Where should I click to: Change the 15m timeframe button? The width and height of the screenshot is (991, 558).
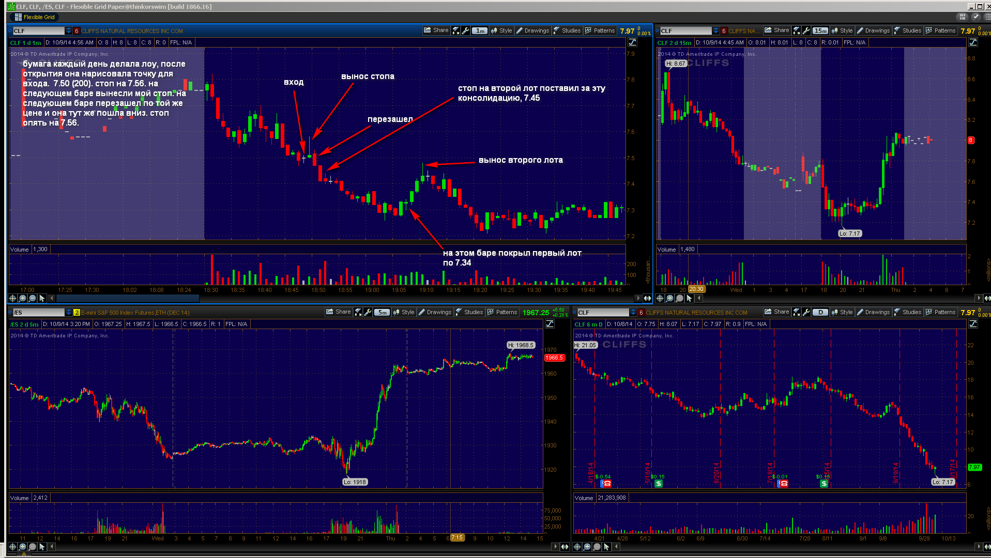coord(820,30)
